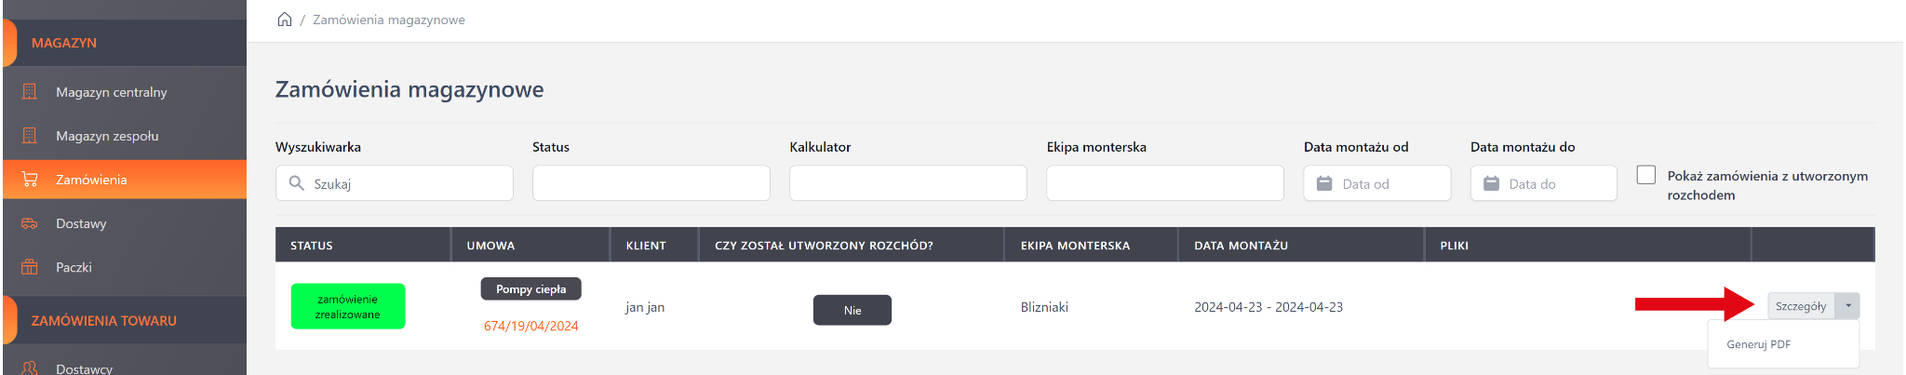
Task: Click the Dostawy truck icon
Action: point(30,223)
